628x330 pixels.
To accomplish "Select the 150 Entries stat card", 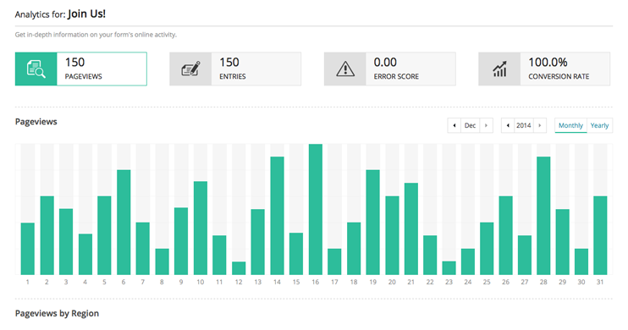I will 235,69.
